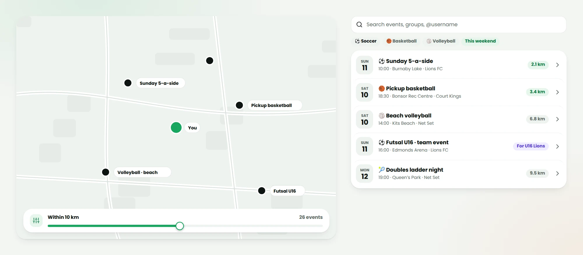Toggle the This weekend filter chip
Viewport: 583px width, 255px height.
[480, 41]
